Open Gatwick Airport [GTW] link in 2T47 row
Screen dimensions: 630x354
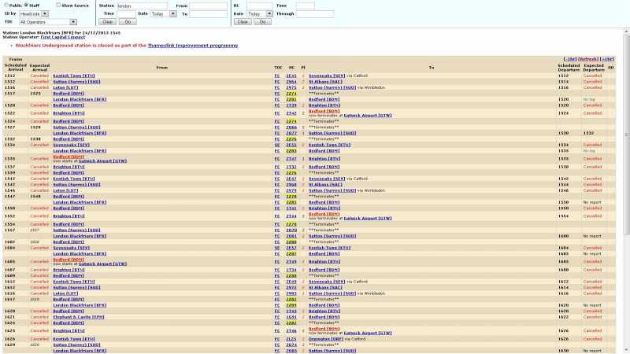click(x=102, y=161)
